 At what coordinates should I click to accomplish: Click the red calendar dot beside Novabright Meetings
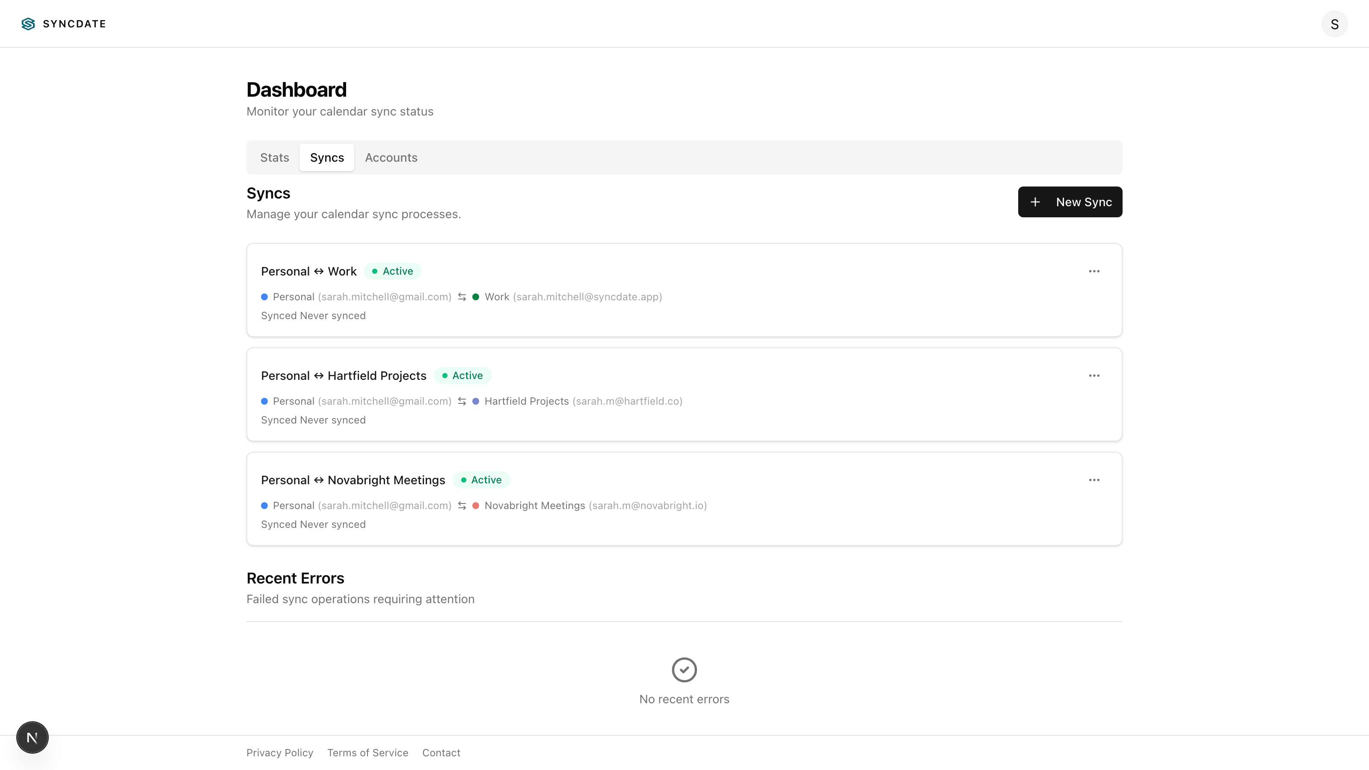pyautogui.click(x=476, y=505)
